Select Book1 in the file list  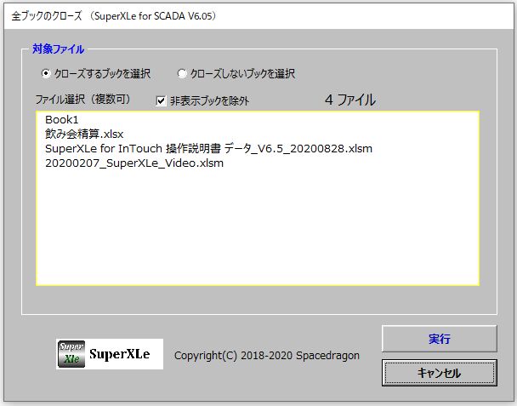pyautogui.click(x=62, y=119)
